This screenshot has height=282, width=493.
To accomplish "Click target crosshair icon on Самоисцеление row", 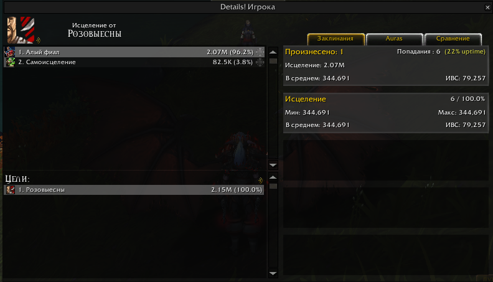I will click(260, 62).
